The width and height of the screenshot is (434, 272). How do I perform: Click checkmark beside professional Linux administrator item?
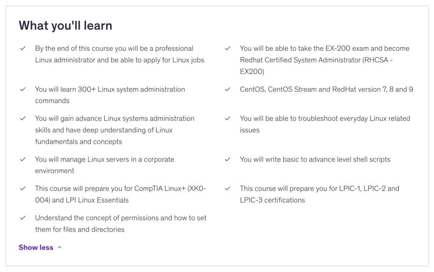[23, 49]
